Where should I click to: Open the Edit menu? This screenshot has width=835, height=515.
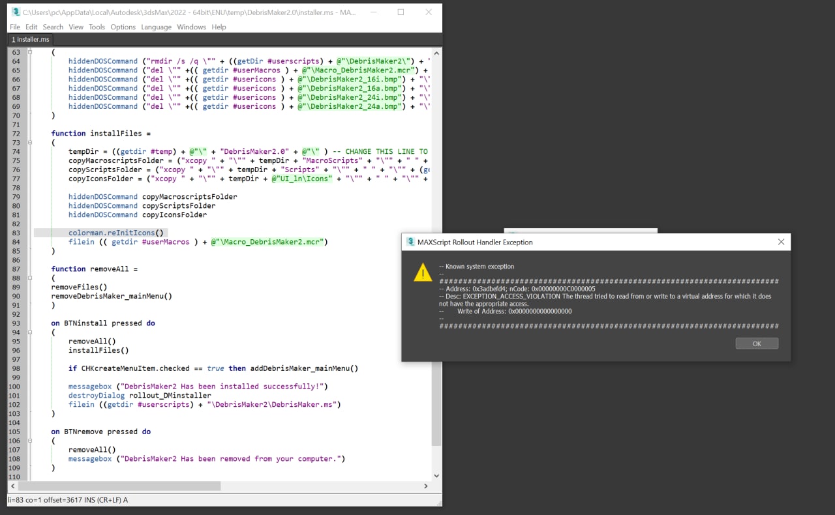tap(31, 27)
